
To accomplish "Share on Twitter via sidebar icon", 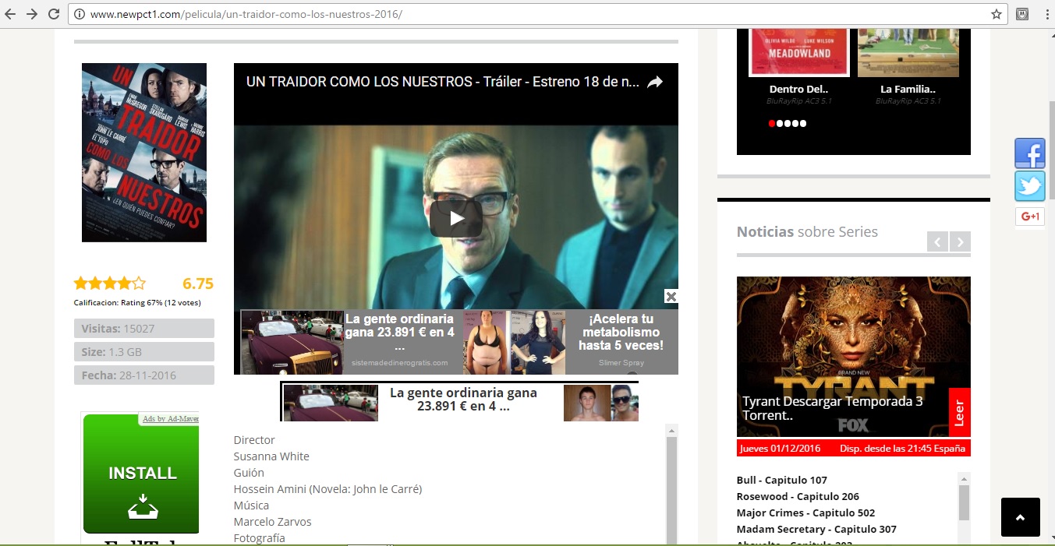I will [x=1030, y=187].
